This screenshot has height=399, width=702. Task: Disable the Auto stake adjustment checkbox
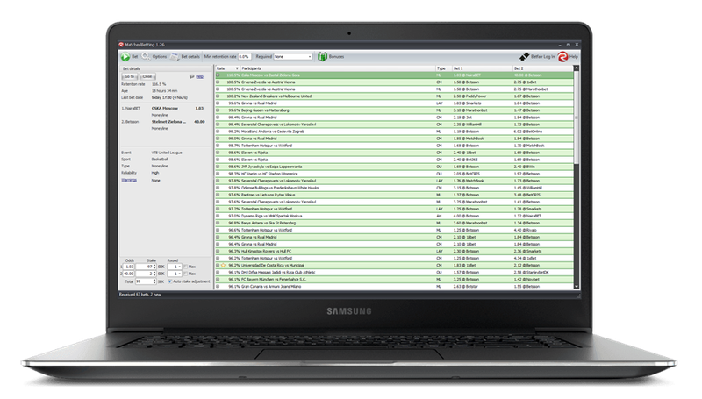[x=170, y=281]
